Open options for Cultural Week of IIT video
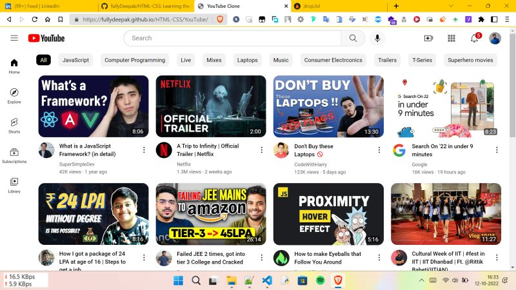 [497, 257]
